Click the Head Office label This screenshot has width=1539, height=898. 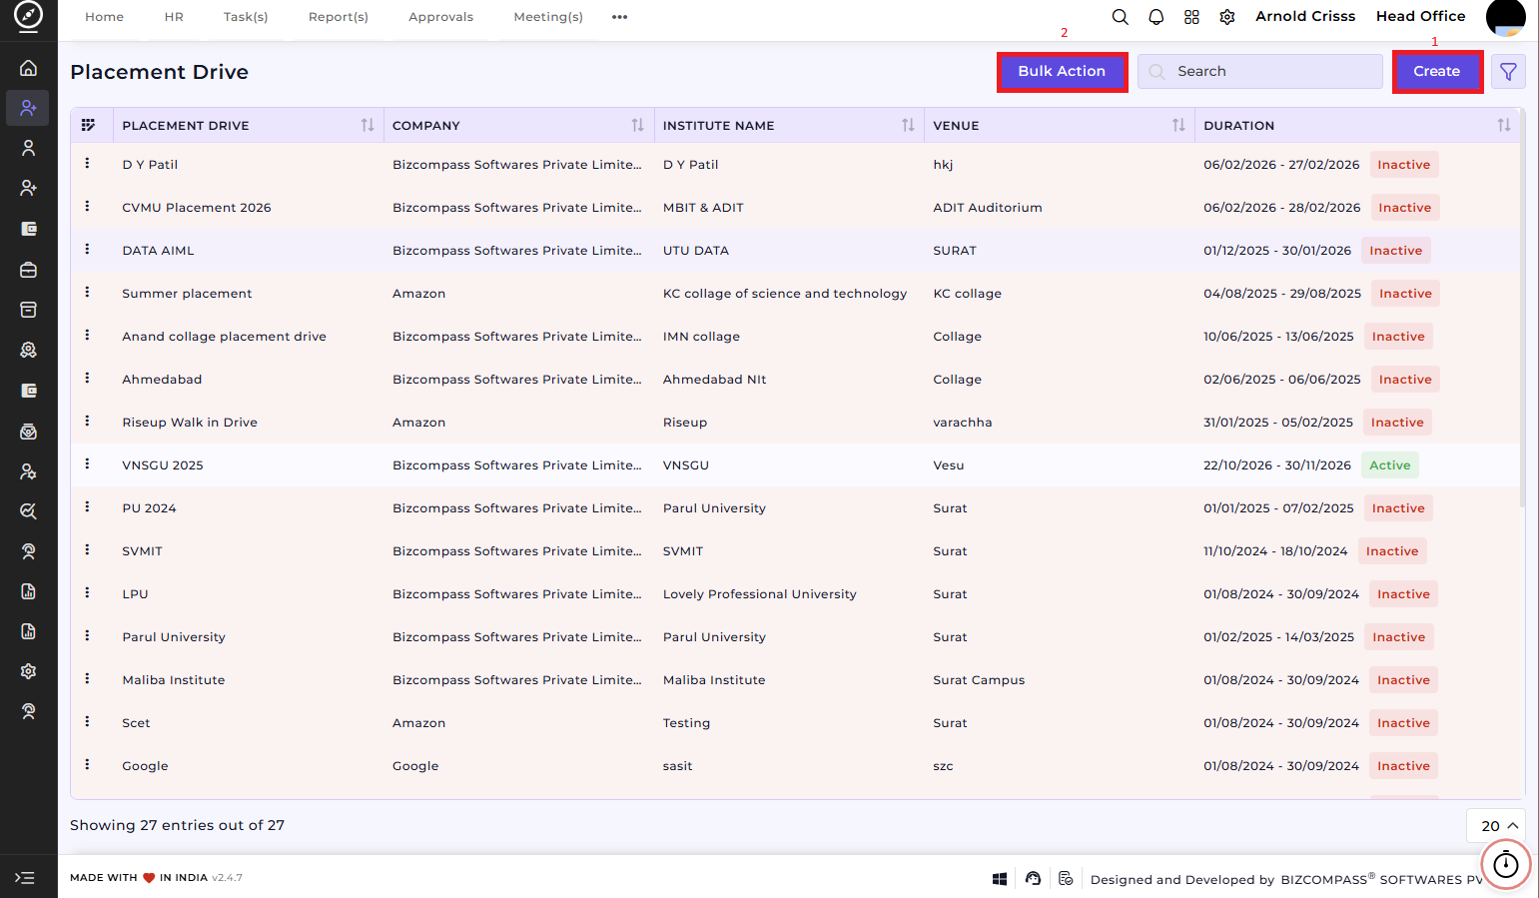1421,16
